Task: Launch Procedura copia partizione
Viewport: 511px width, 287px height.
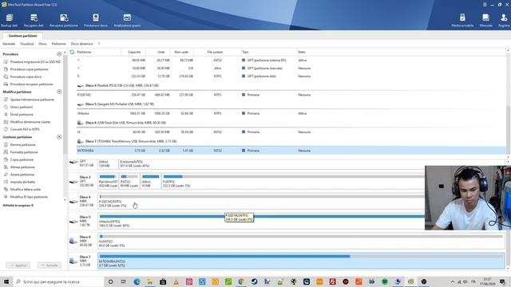Action: tap(26, 69)
